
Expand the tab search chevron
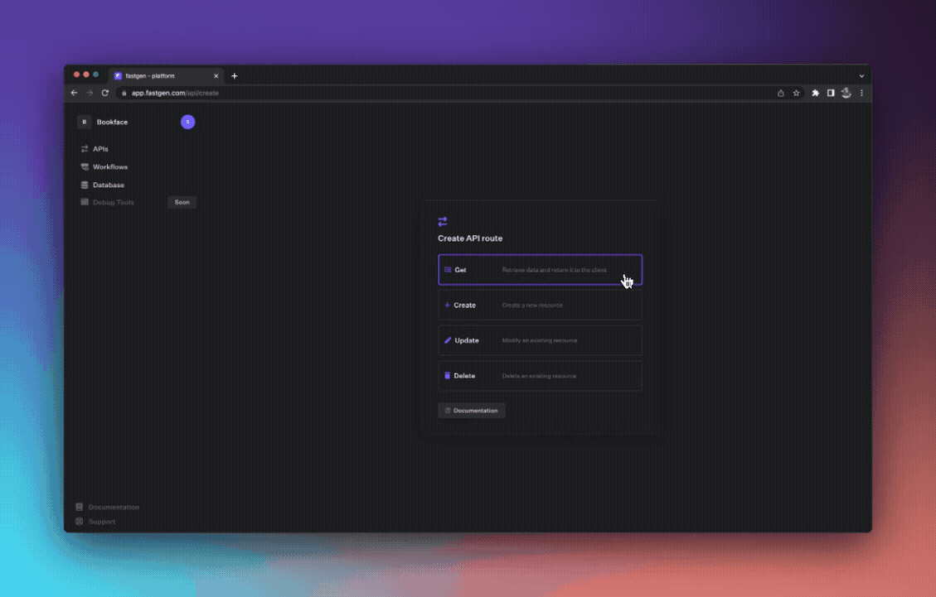861,76
